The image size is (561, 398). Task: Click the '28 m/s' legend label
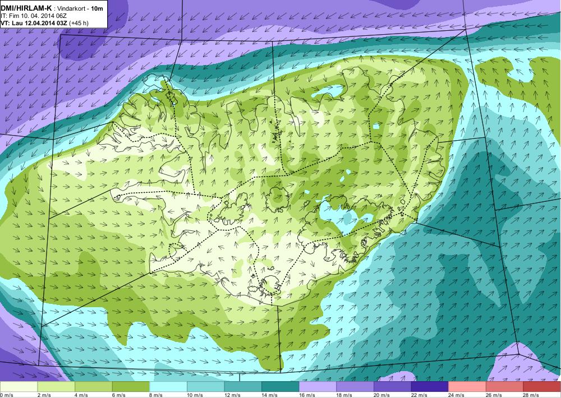(532, 395)
